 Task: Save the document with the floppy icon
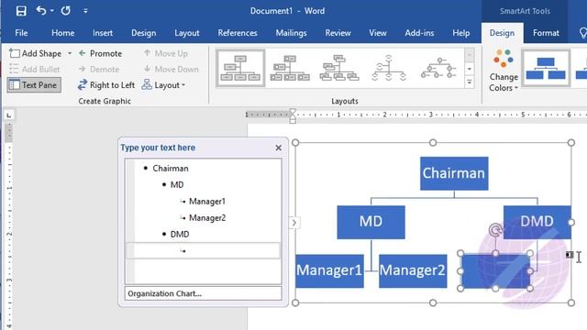21,11
